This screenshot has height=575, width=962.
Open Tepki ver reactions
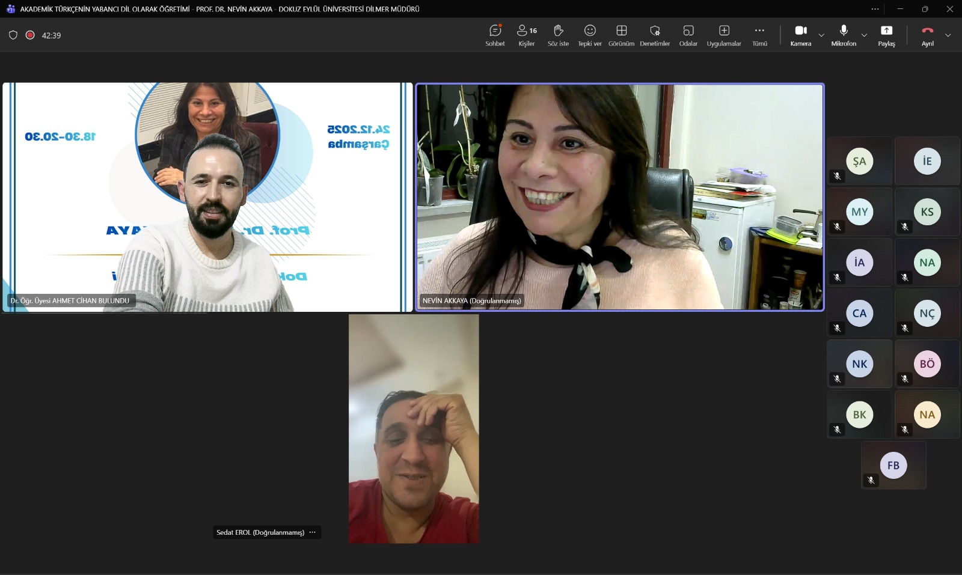click(x=590, y=35)
